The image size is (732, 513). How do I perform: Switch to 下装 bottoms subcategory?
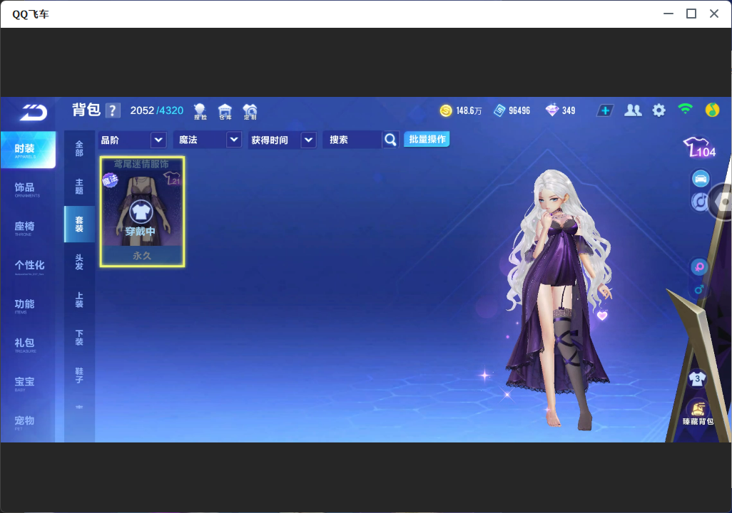click(79, 338)
